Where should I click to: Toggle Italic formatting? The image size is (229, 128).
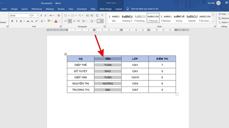[x=16, y=21]
